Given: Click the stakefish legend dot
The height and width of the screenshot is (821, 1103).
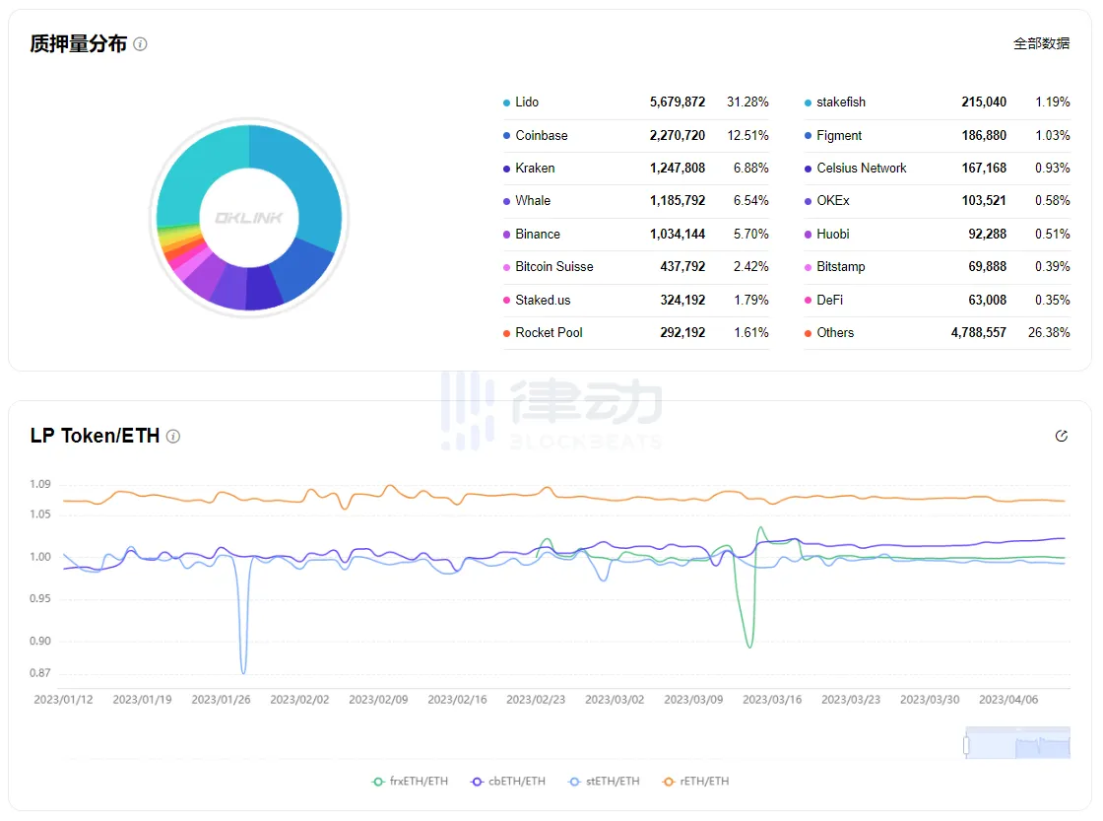Looking at the screenshot, I should [x=806, y=102].
